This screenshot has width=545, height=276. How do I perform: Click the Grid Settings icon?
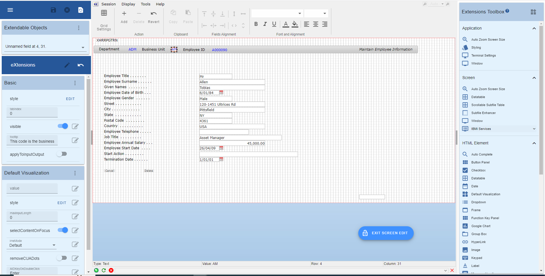104,13
